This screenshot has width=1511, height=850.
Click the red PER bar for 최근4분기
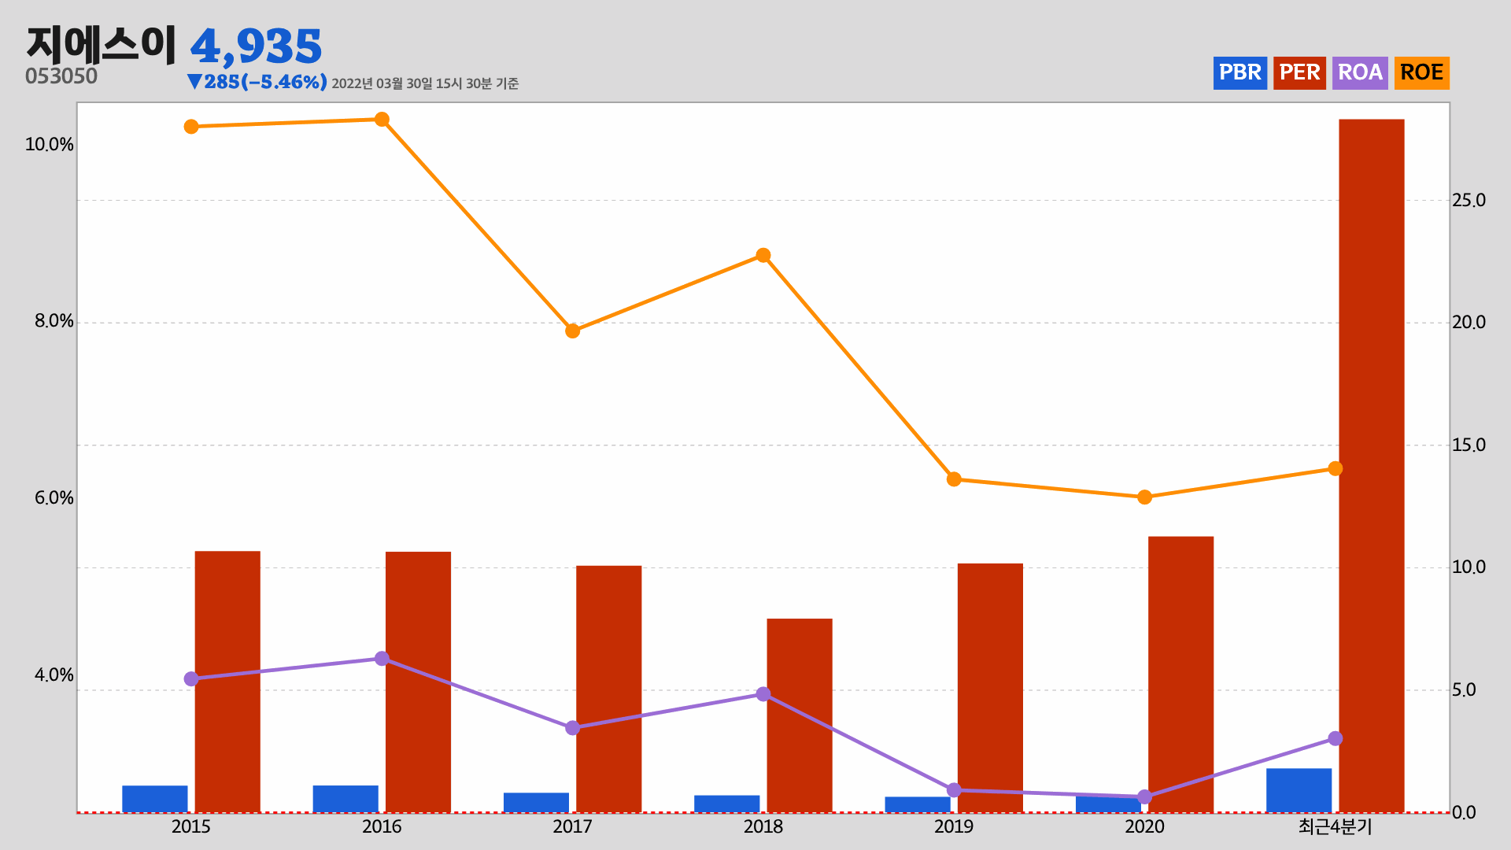click(1372, 465)
